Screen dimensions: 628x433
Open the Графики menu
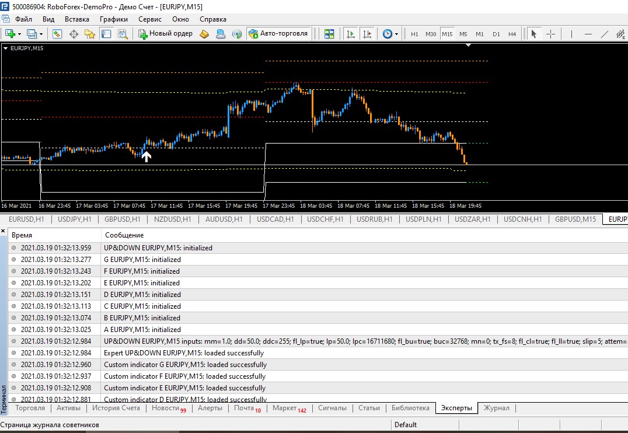click(114, 19)
